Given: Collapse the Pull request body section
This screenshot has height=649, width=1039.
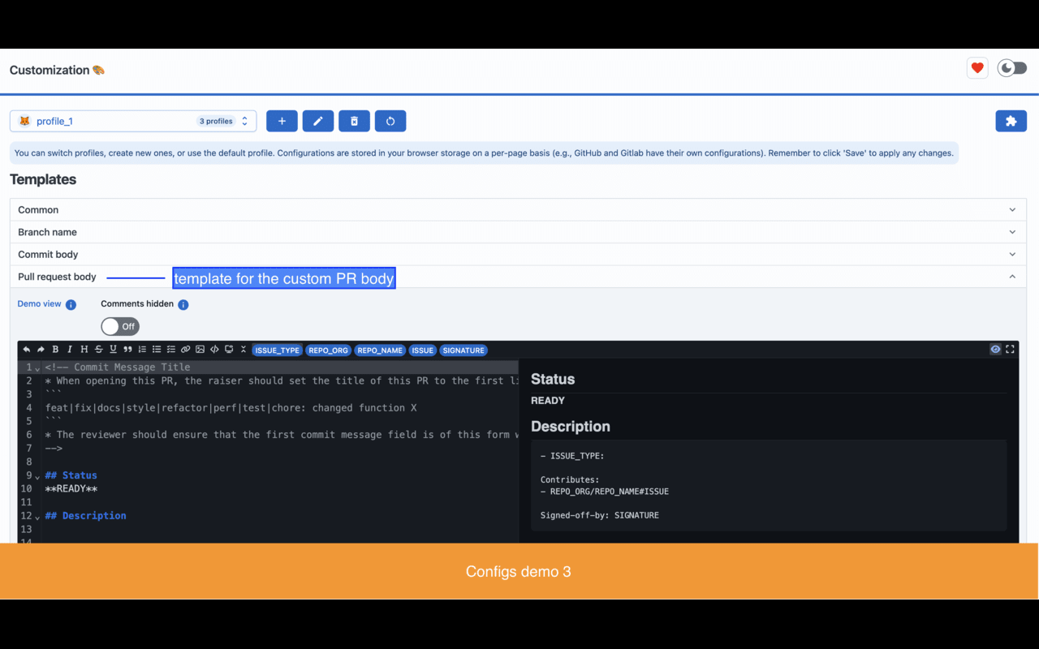Looking at the screenshot, I should (1012, 276).
